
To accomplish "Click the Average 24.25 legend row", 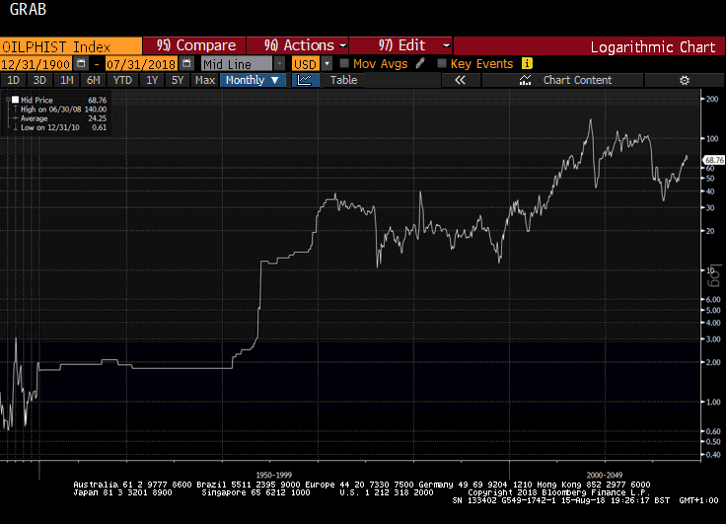I will (x=63, y=118).
